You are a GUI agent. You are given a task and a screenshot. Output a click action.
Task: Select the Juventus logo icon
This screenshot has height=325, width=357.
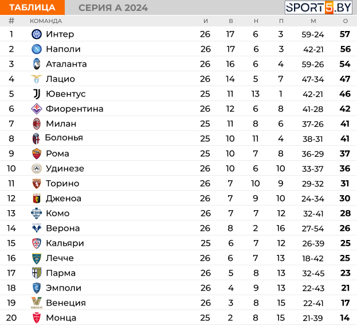tap(37, 94)
